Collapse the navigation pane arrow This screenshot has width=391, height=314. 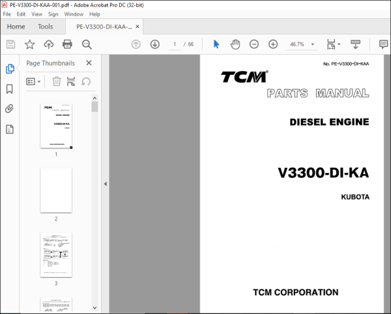point(105,184)
